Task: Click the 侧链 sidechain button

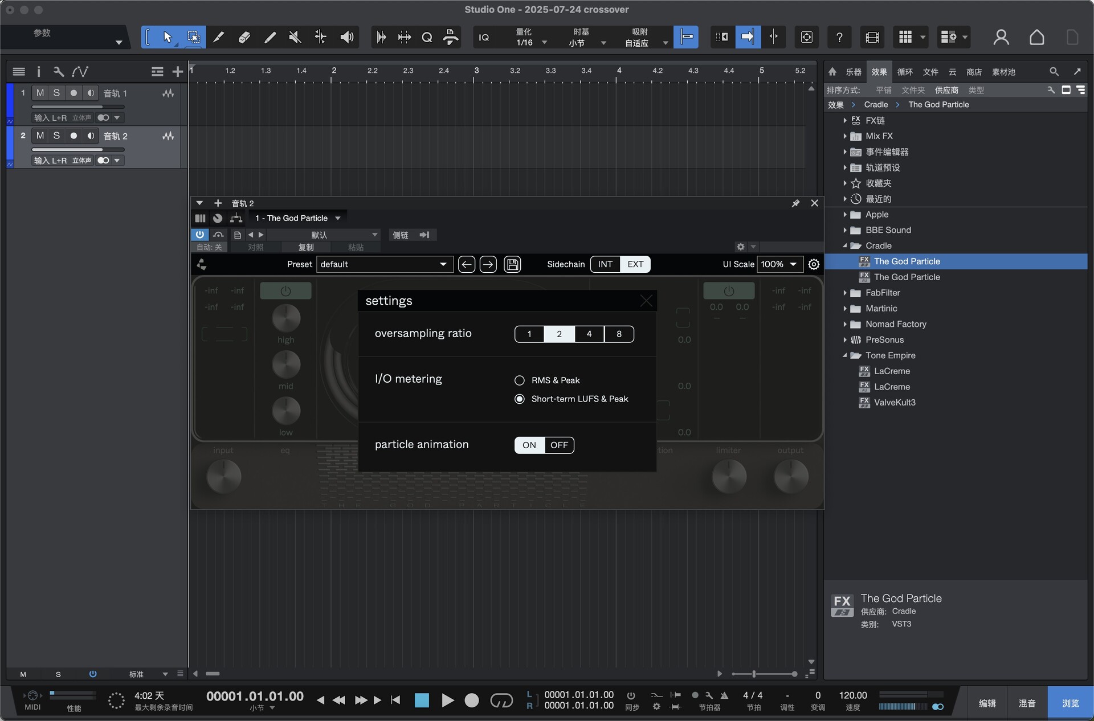Action: (x=401, y=235)
